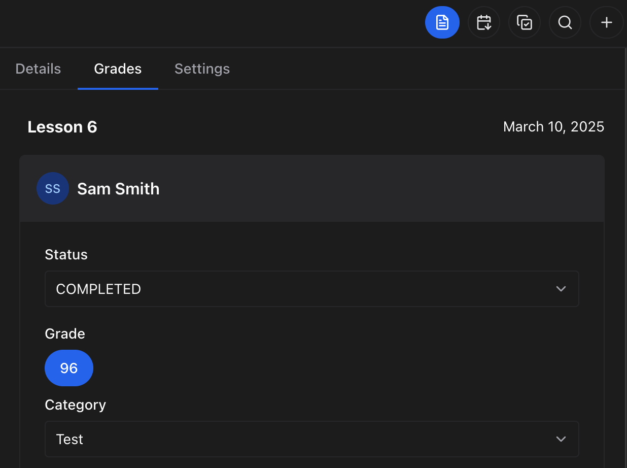Click the COMPLETED status value
The height and width of the screenshot is (468, 627).
click(x=99, y=289)
